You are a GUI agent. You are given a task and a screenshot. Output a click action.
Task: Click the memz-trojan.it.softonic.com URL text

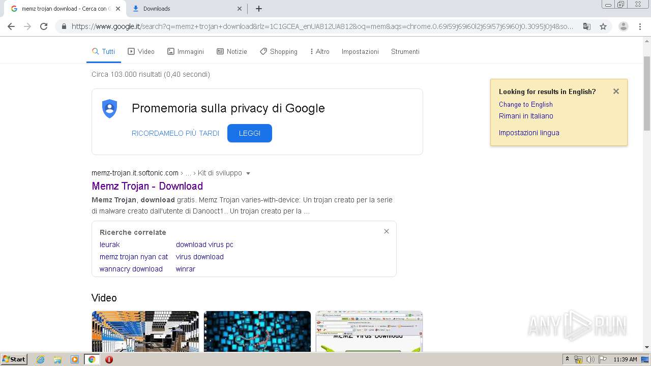(135, 173)
